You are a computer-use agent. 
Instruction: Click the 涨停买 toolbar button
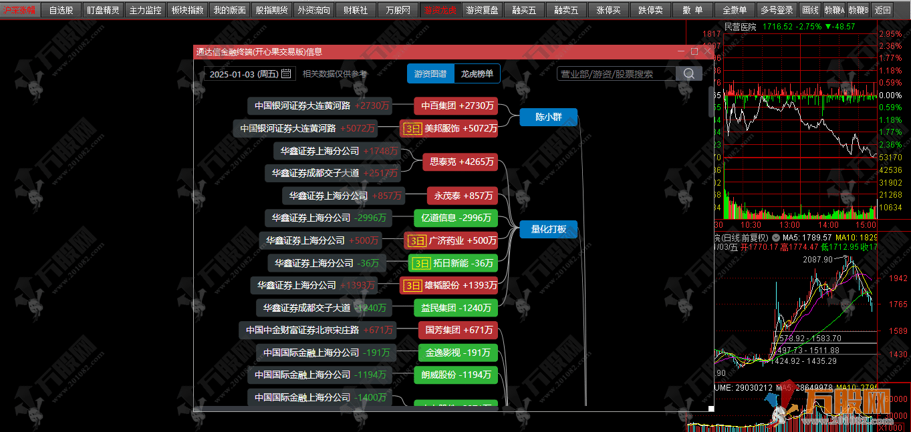tap(608, 10)
